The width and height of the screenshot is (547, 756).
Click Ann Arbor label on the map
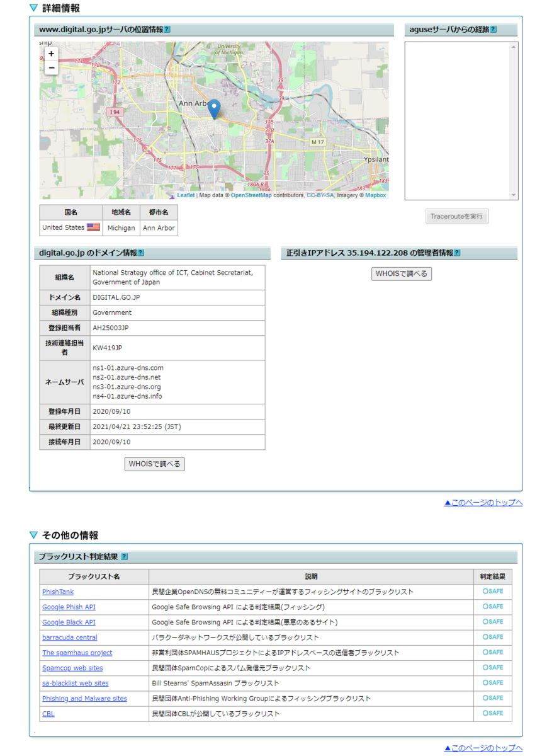pos(193,103)
